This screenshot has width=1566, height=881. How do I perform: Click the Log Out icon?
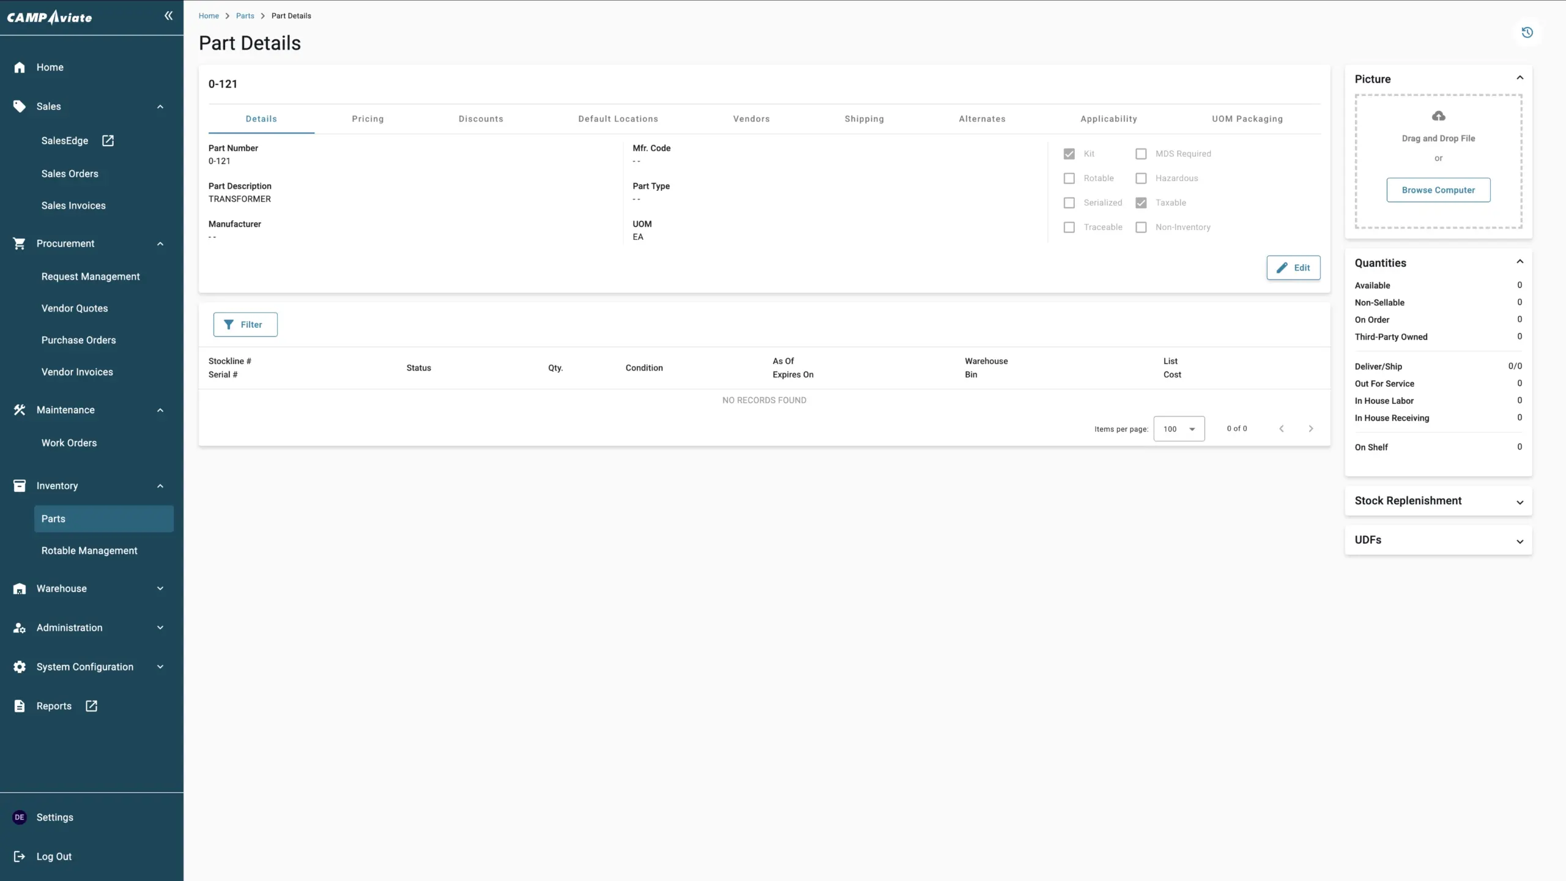20,857
